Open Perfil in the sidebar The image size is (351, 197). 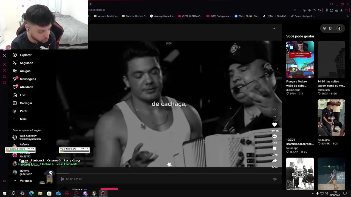20,111
